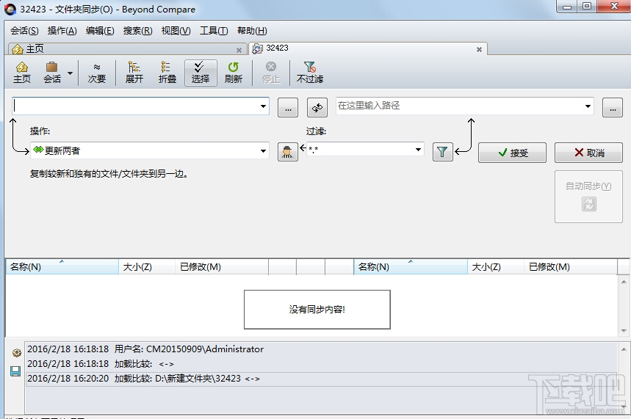This screenshot has width=631, height=419.
Task: Click the save log floppy disk icon
Action: coord(15,371)
